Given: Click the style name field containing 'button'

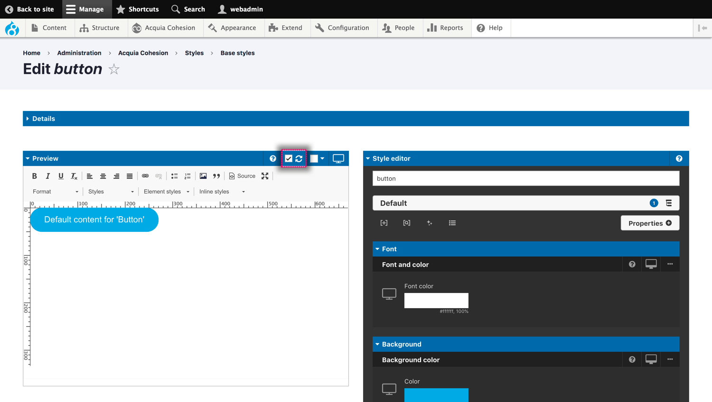Looking at the screenshot, I should pos(525,179).
